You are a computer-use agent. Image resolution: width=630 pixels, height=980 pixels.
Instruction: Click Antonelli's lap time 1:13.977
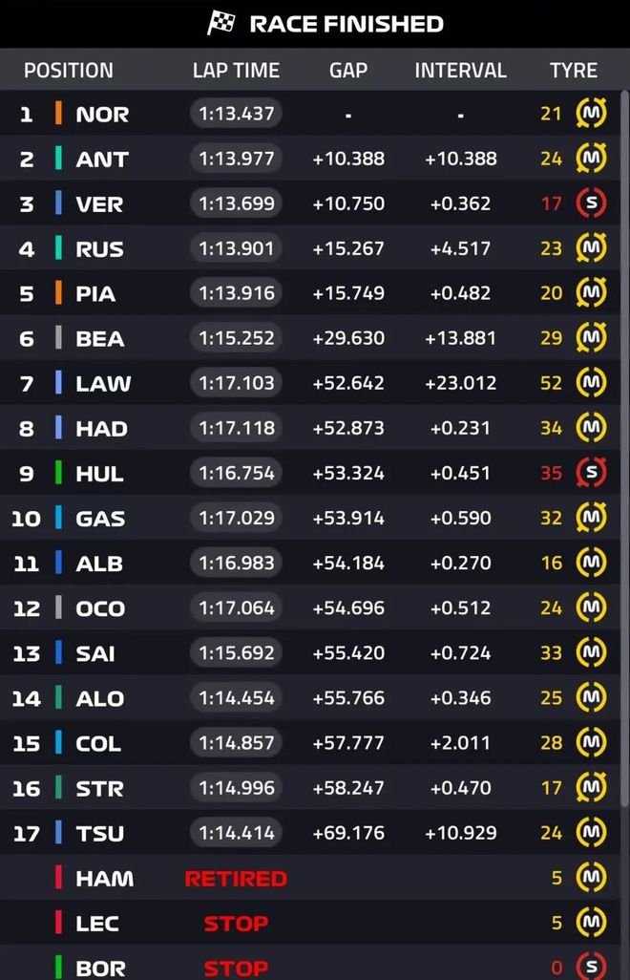tap(236, 159)
